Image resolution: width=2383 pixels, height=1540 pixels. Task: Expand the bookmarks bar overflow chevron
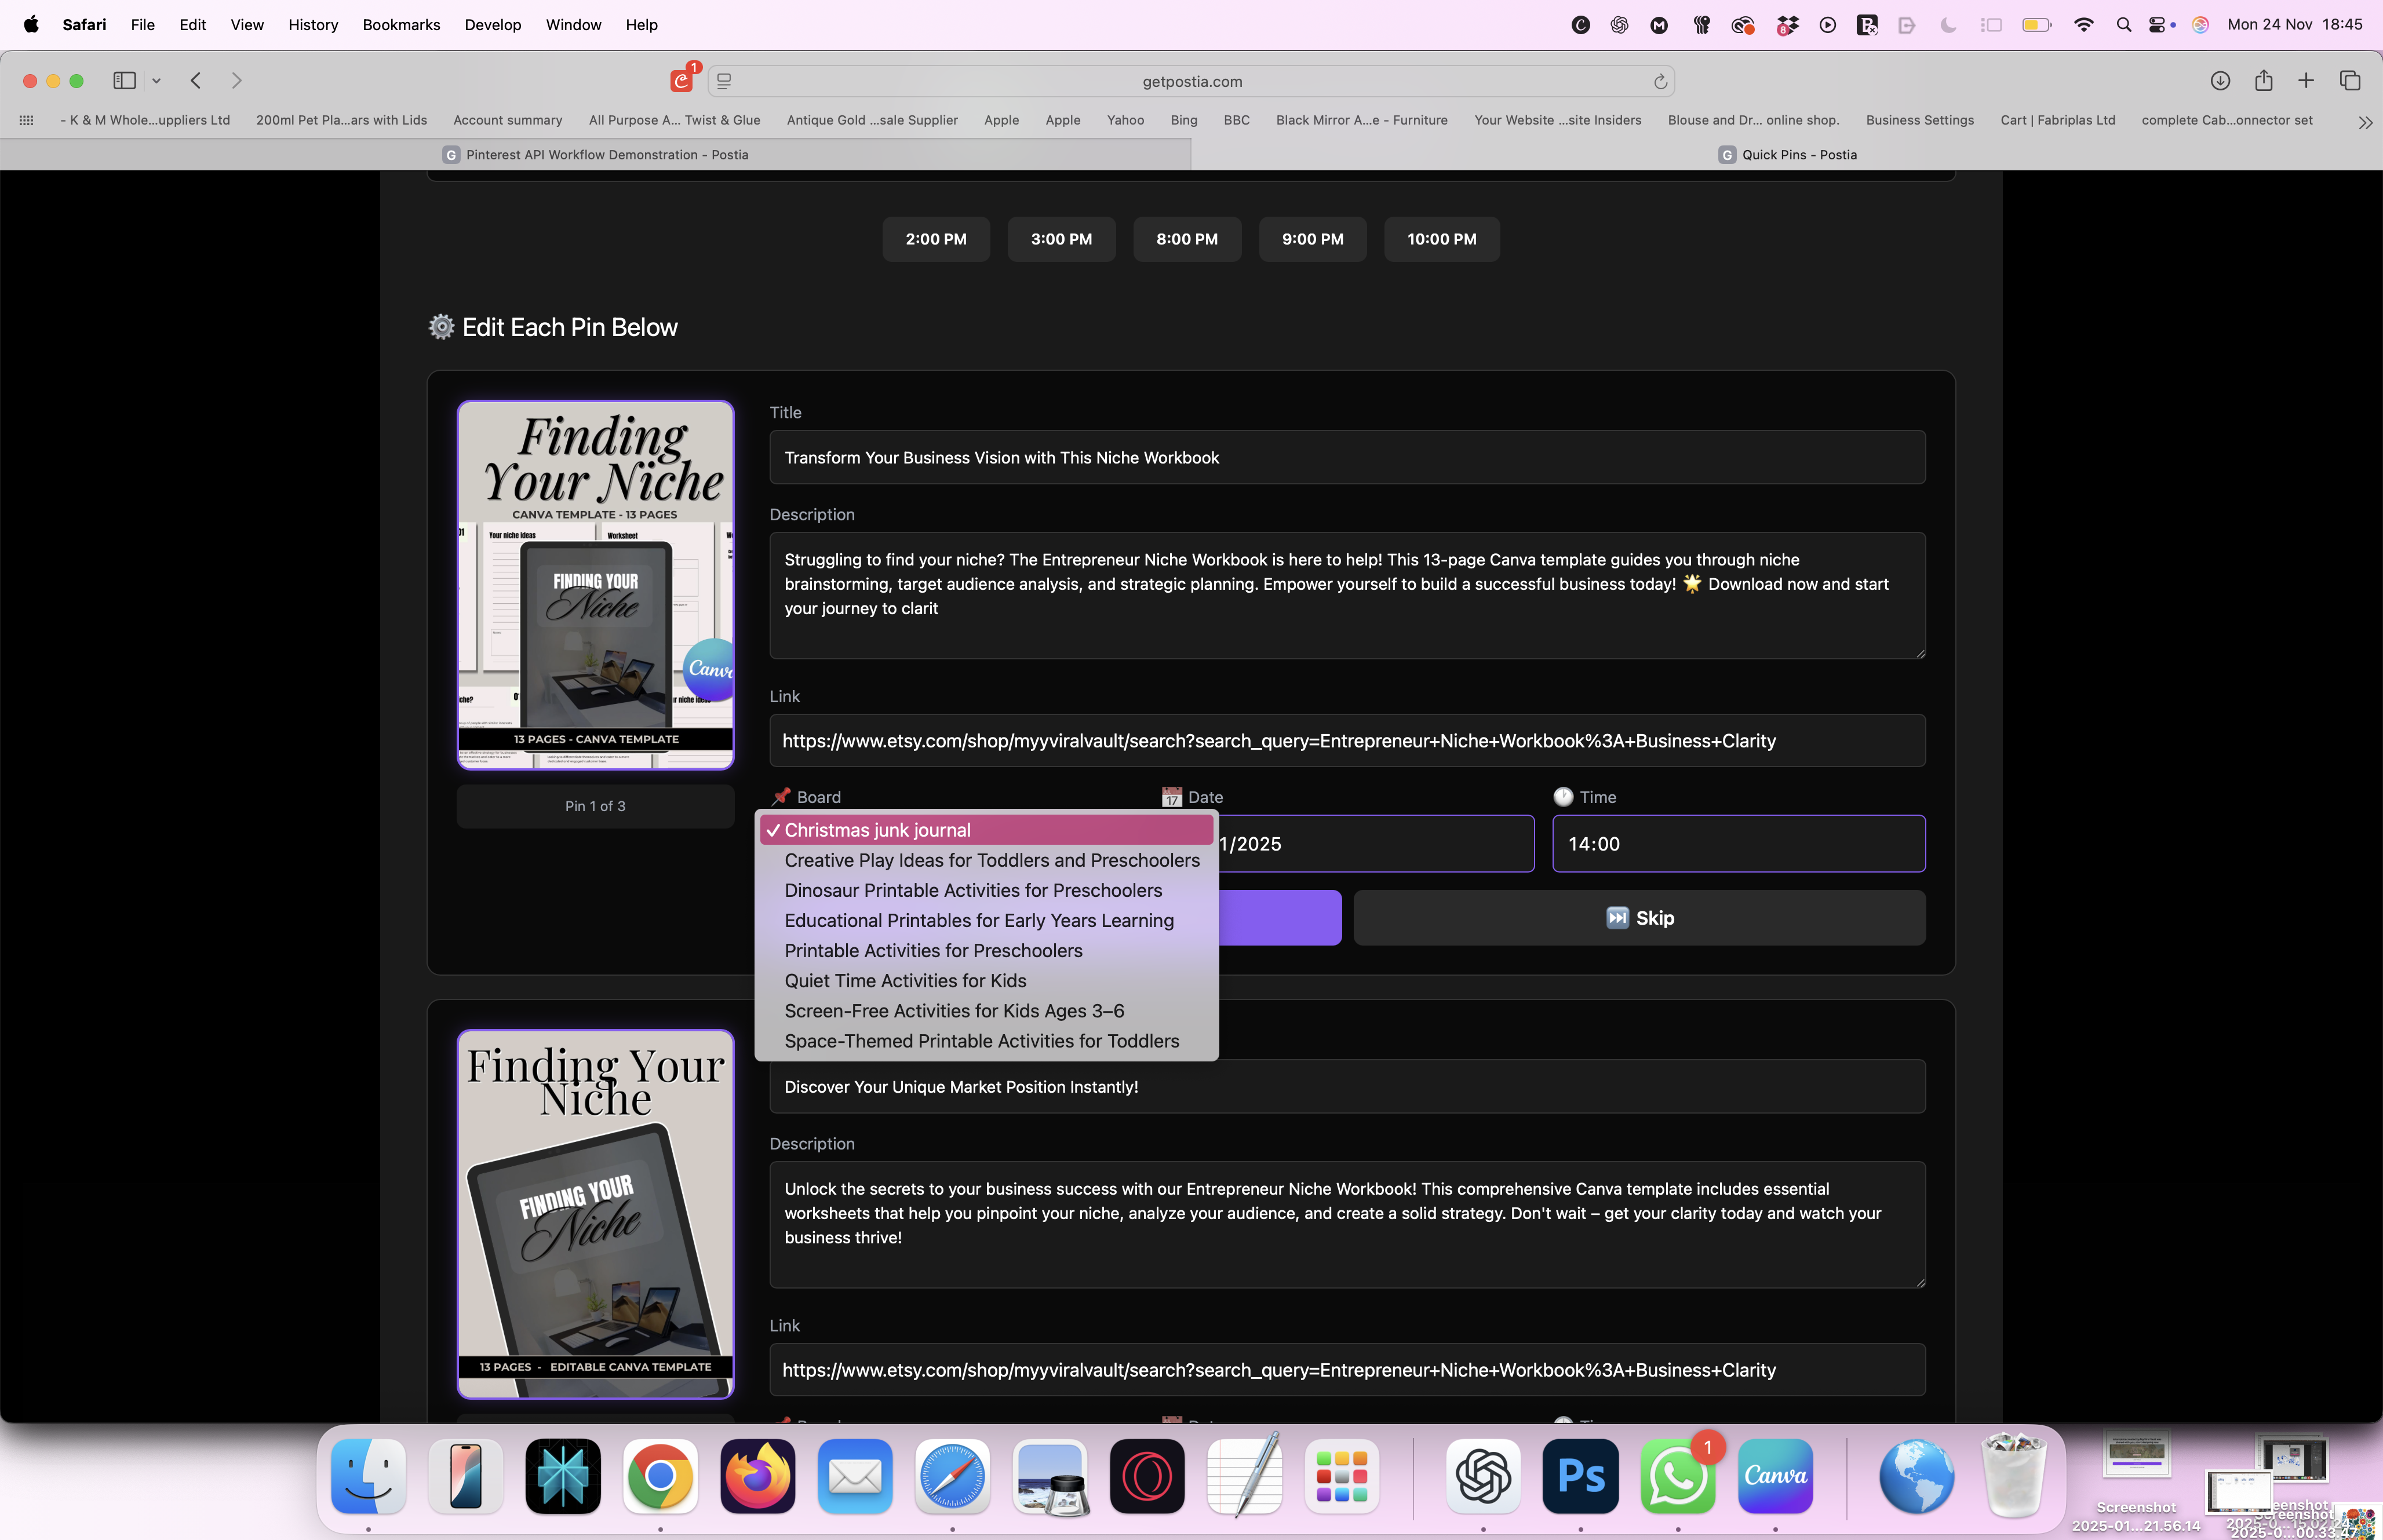(x=2365, y=122)
